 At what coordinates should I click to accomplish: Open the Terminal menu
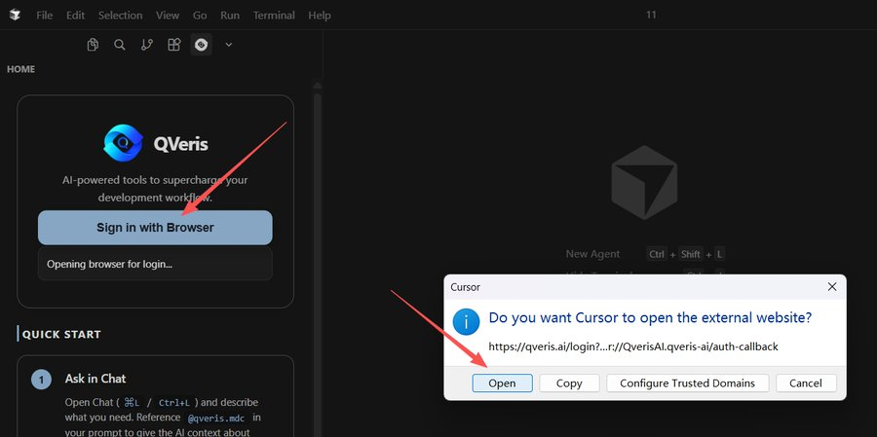click(274, 16)
